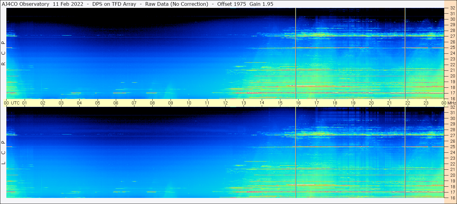
Task: Click hour label 08 on time axis
Action: pos(152,103)
